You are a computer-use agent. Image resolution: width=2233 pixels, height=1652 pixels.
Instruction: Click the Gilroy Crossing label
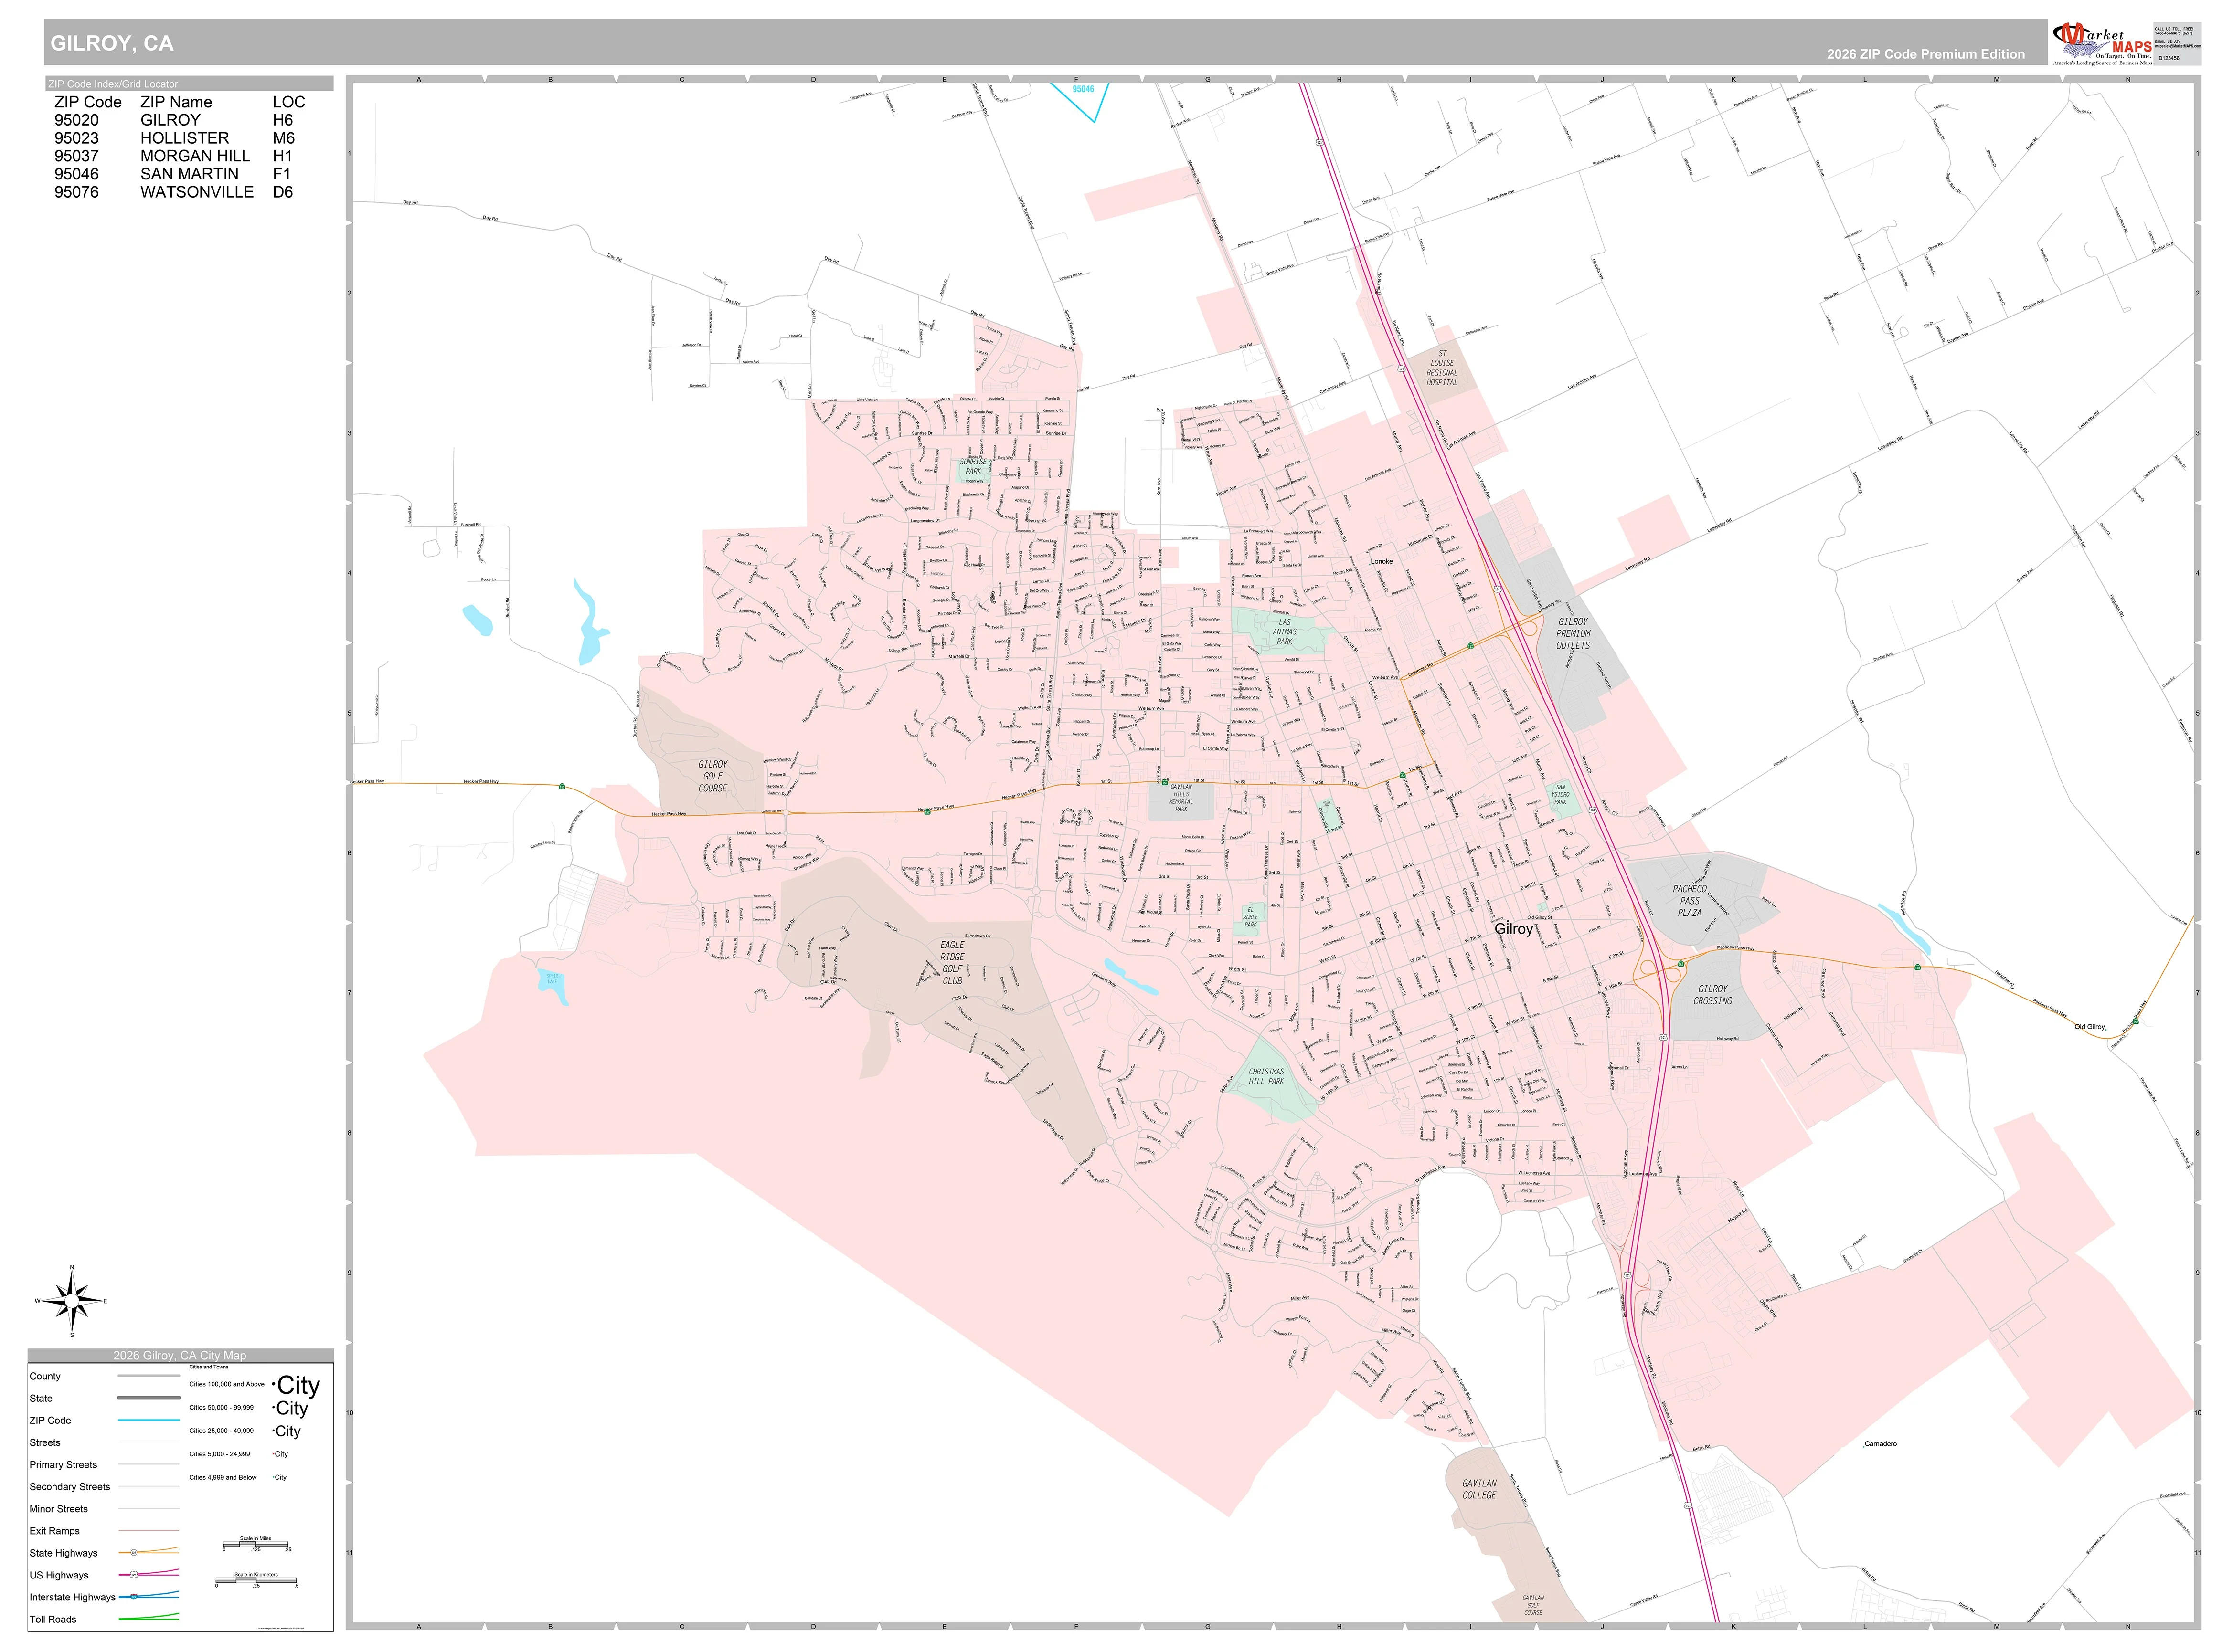pos(1713,995)
